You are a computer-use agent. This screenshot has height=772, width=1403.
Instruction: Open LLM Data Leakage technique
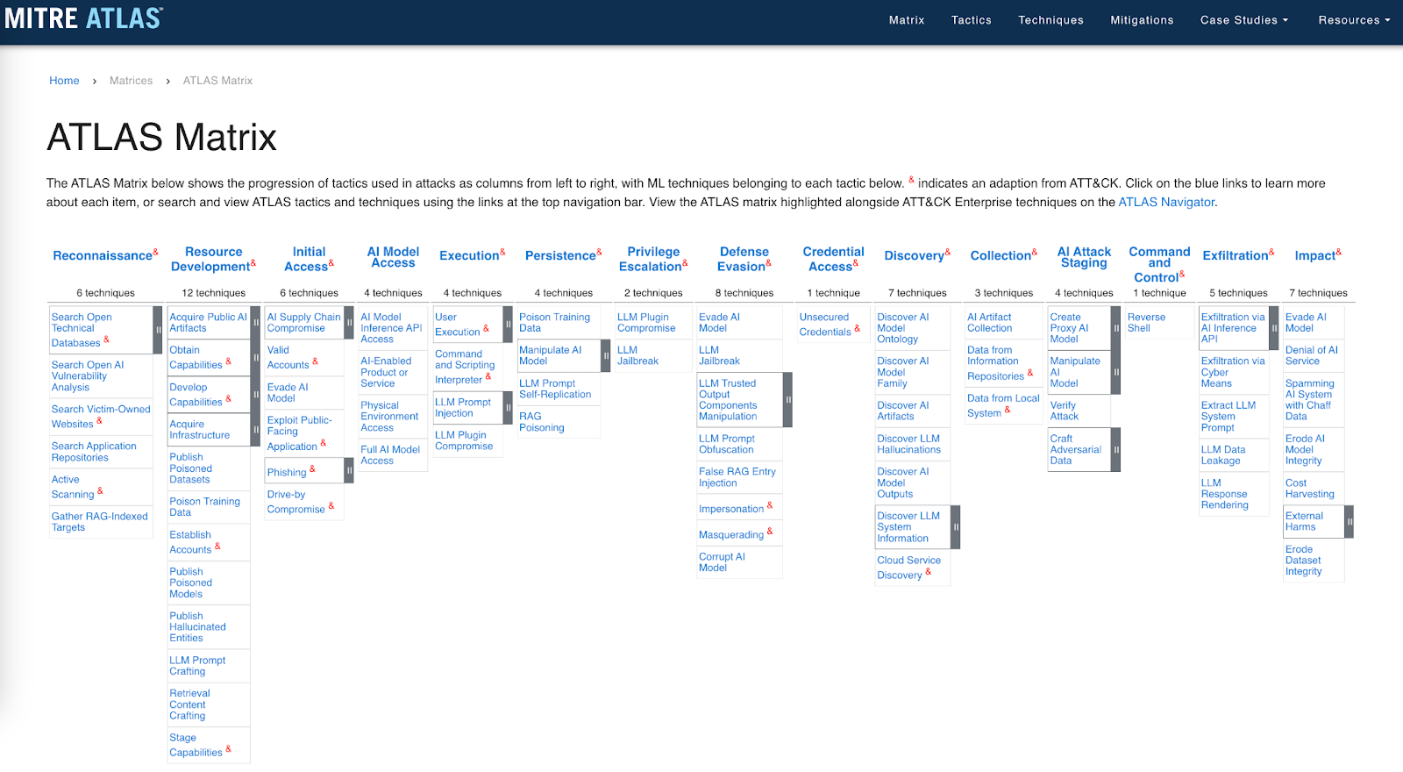[x=1223, y=455]
